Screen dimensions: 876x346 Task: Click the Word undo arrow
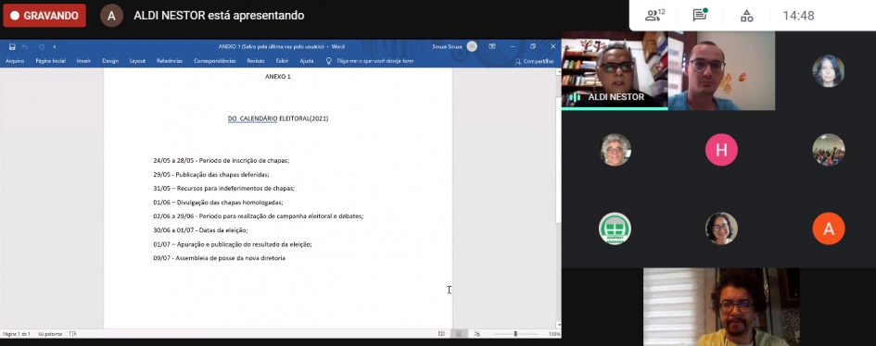tap(25, 47)
